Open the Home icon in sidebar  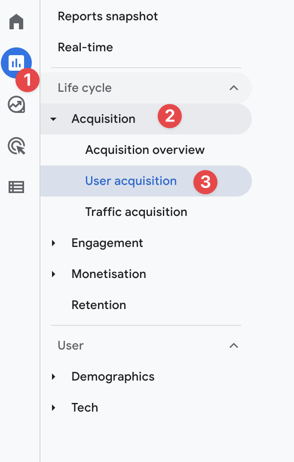[x=16, y=22]
